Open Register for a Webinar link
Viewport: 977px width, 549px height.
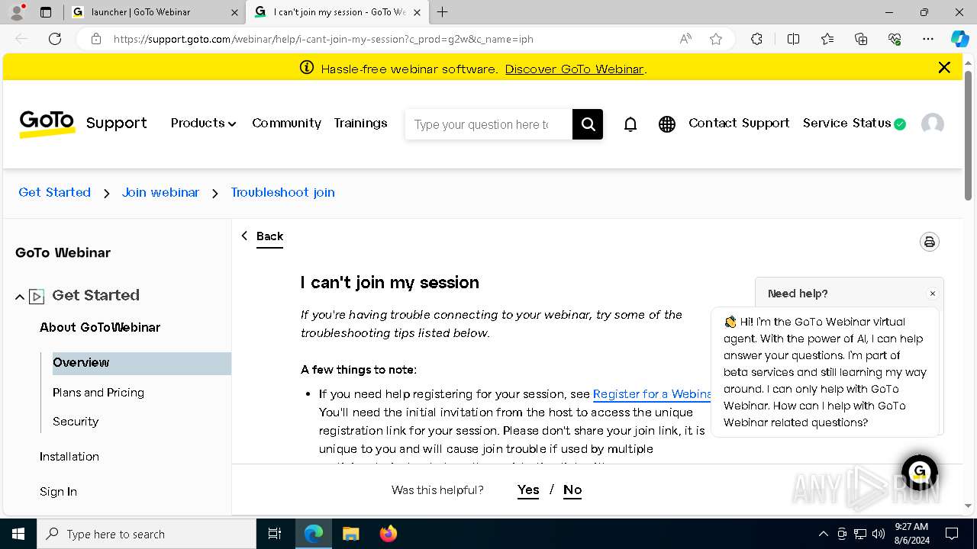click(x=653, y=394)
